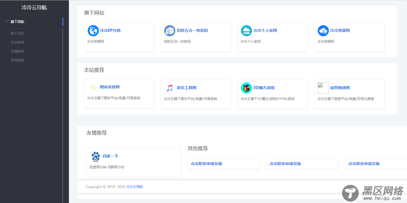Click the 冷冷资源网 cloud search icon

323,31
